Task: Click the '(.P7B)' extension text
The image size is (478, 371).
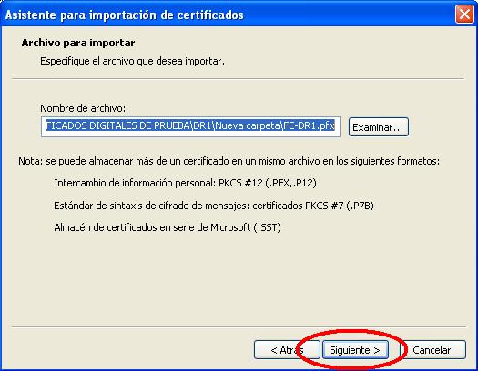Action: coord(360,206)
